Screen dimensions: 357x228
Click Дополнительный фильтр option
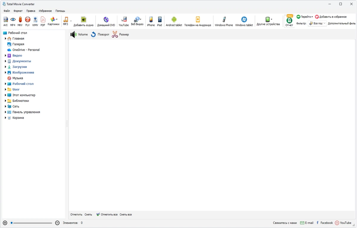coord(342,24)
